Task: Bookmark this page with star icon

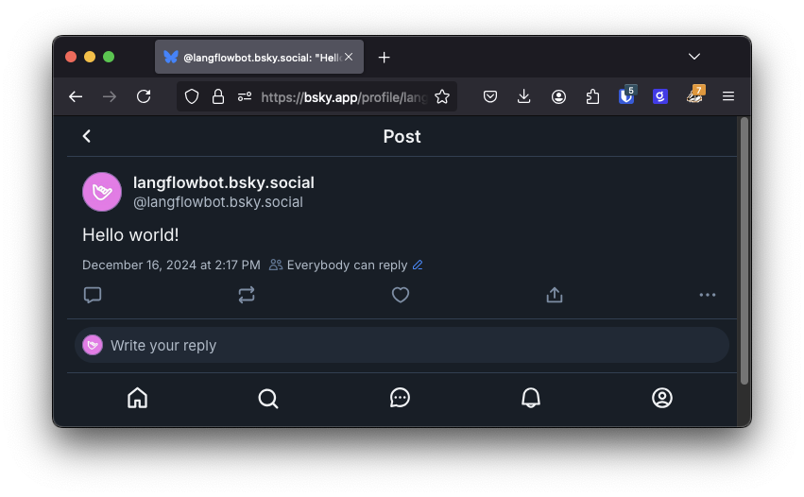Action: pyautogui.click(x=441, y=96)
